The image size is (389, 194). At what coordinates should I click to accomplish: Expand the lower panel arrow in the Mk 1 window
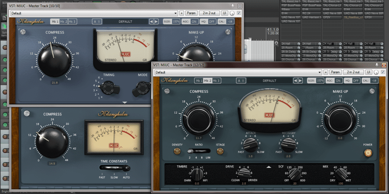pos(125,102)
